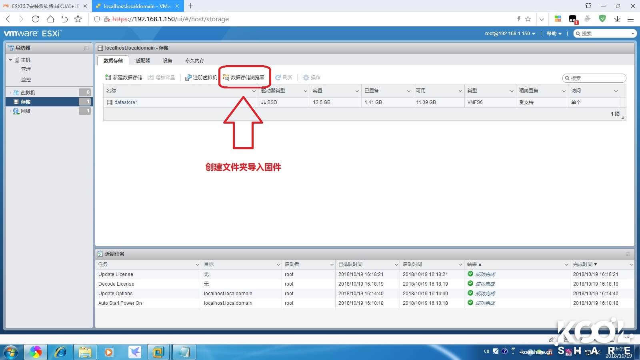Collapse the 主机 tree node
Image resolution: width=640 pixels, height=360 pixels.
coord(10,60)
